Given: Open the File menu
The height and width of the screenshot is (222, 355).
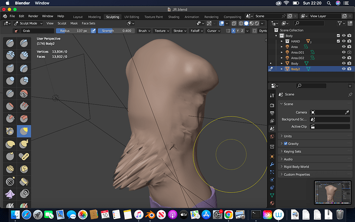Looking at the screenshot, I should click(x=12, y=16).
